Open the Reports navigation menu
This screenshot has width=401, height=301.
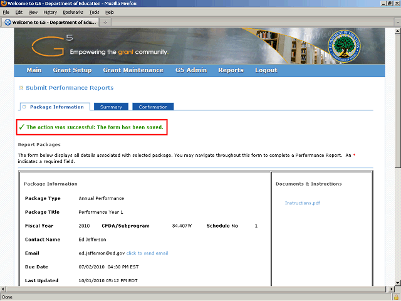pos(231,70)
